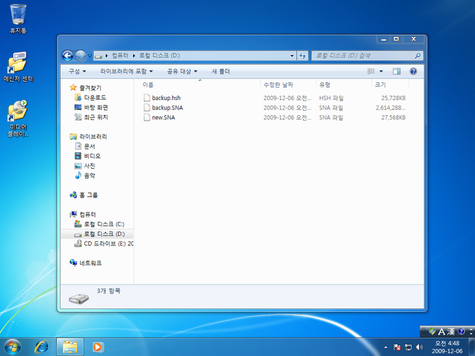This screenshot has width=475, height=356.
Task: Open the Action Center flag icon
Action: click(x=397, y=347)
